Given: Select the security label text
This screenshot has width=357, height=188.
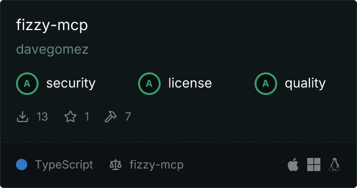Looking at the screenshot, I should (x=71, y=83).
